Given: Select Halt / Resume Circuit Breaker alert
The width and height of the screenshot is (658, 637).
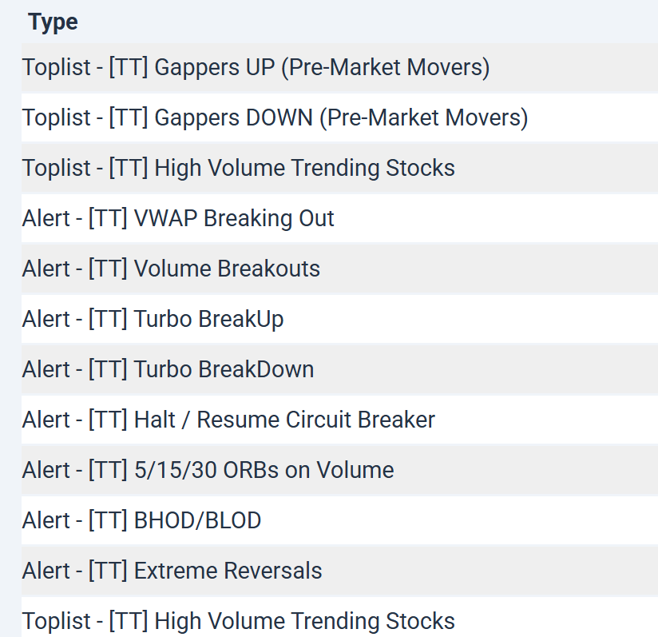Looking at the screenshot, I should (x=228, y=420).
